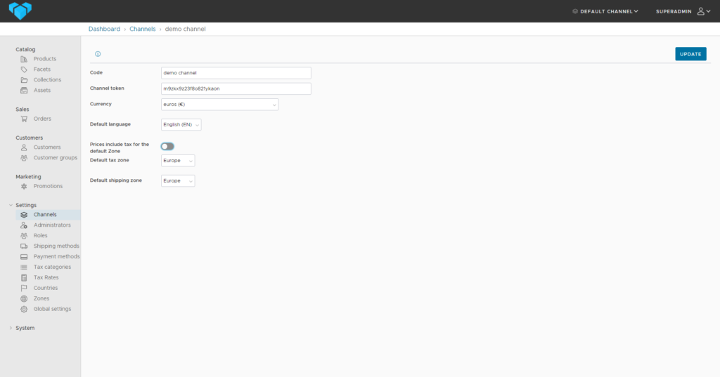Screen dimensions: 720x377
Task: Open Promotions in the sidebar
Action: click(x=48, y=187)
